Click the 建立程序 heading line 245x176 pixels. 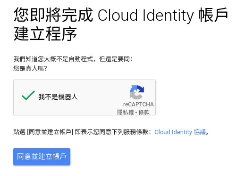pos(45,34)
